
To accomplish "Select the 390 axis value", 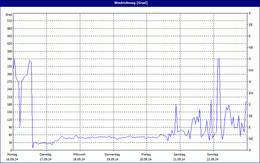I will tap(10, 51).
